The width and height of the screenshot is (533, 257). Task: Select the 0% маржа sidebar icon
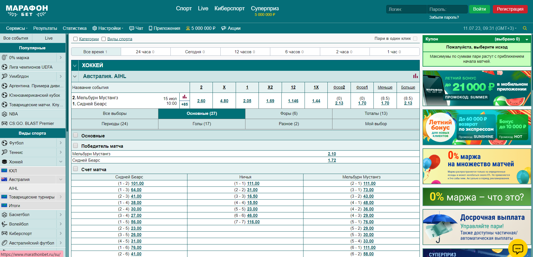pyautogui.click(x=4, y=57)
